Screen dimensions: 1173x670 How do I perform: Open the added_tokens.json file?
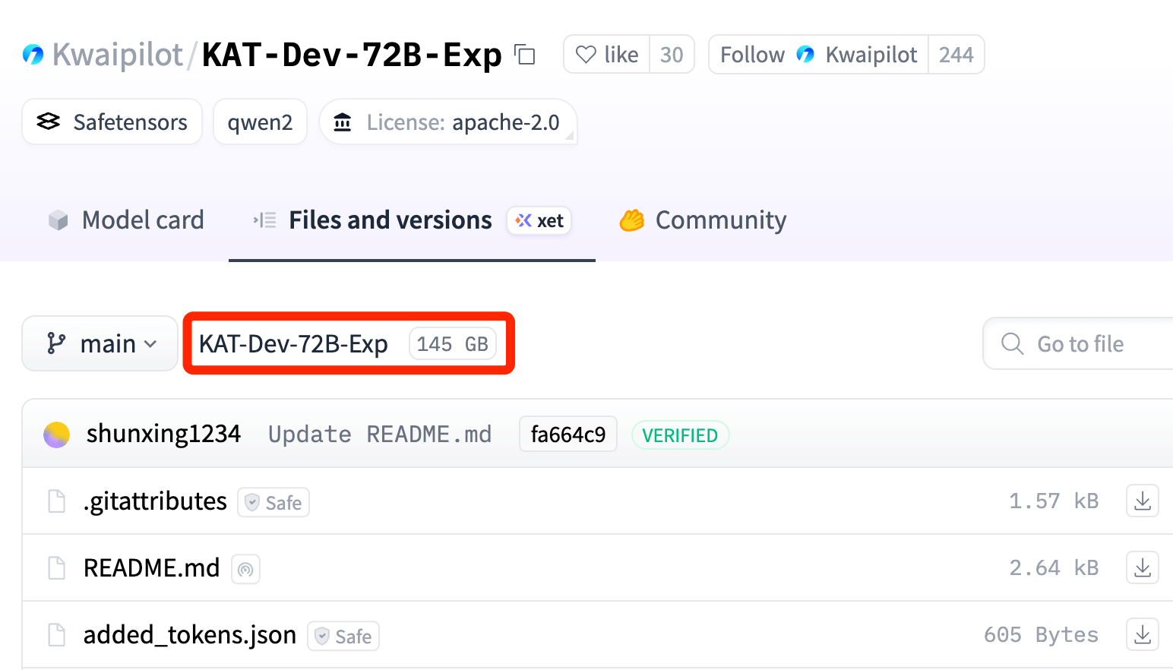190,635
